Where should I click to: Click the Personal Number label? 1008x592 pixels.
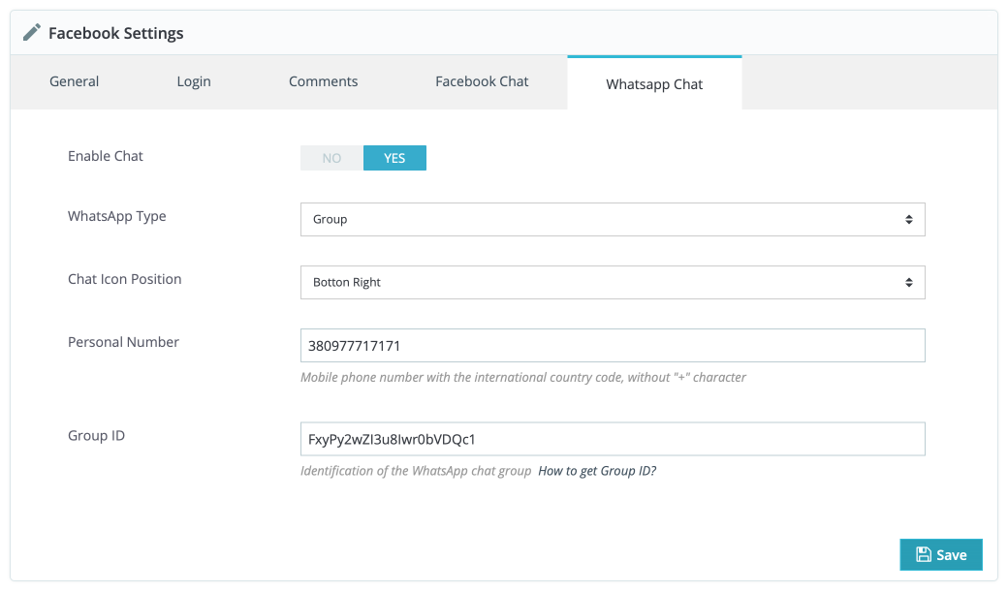123,342
